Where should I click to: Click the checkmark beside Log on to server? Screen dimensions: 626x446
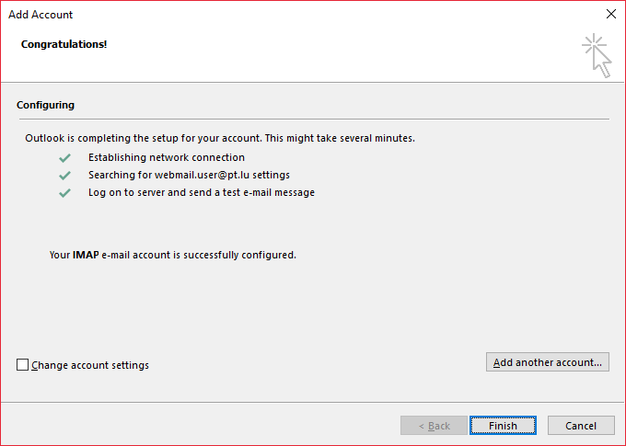[64, 193]
